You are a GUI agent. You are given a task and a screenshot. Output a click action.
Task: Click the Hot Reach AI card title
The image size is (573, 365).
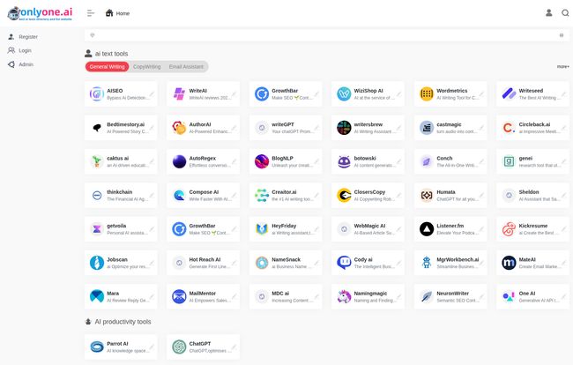tap(205, 260)
